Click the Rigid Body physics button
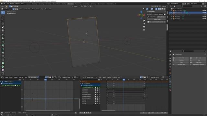 (x=198, y=62)
